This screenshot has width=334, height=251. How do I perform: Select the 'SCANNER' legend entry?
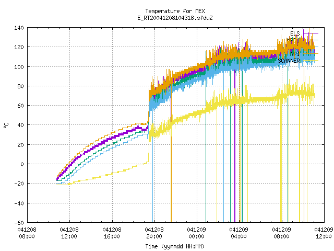pos(289,61)
